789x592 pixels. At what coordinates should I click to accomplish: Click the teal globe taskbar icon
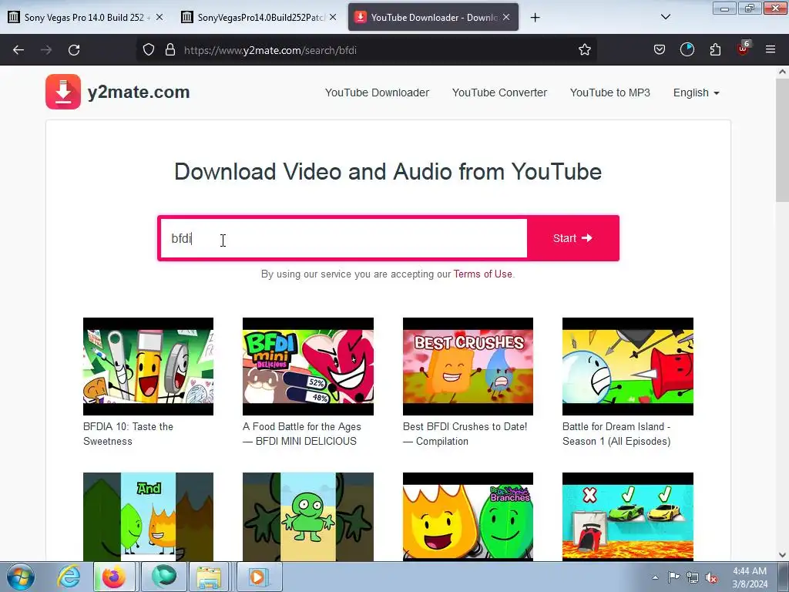(163, 577)
